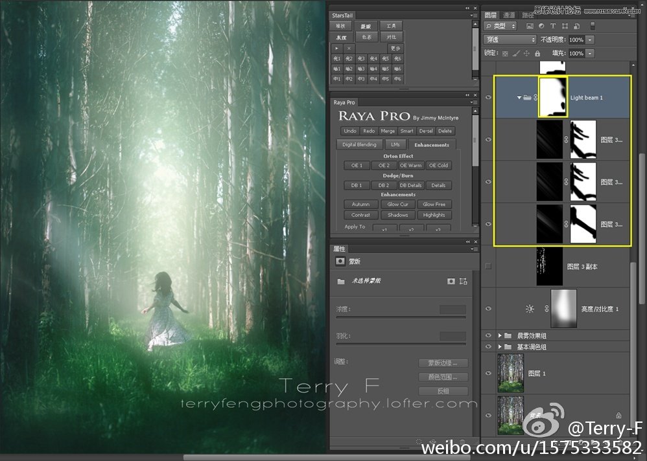Click the Undo button in Raya Pro
Image resolution: width=647 pixels, height=461 pixels.
click(x=350, y=131)
